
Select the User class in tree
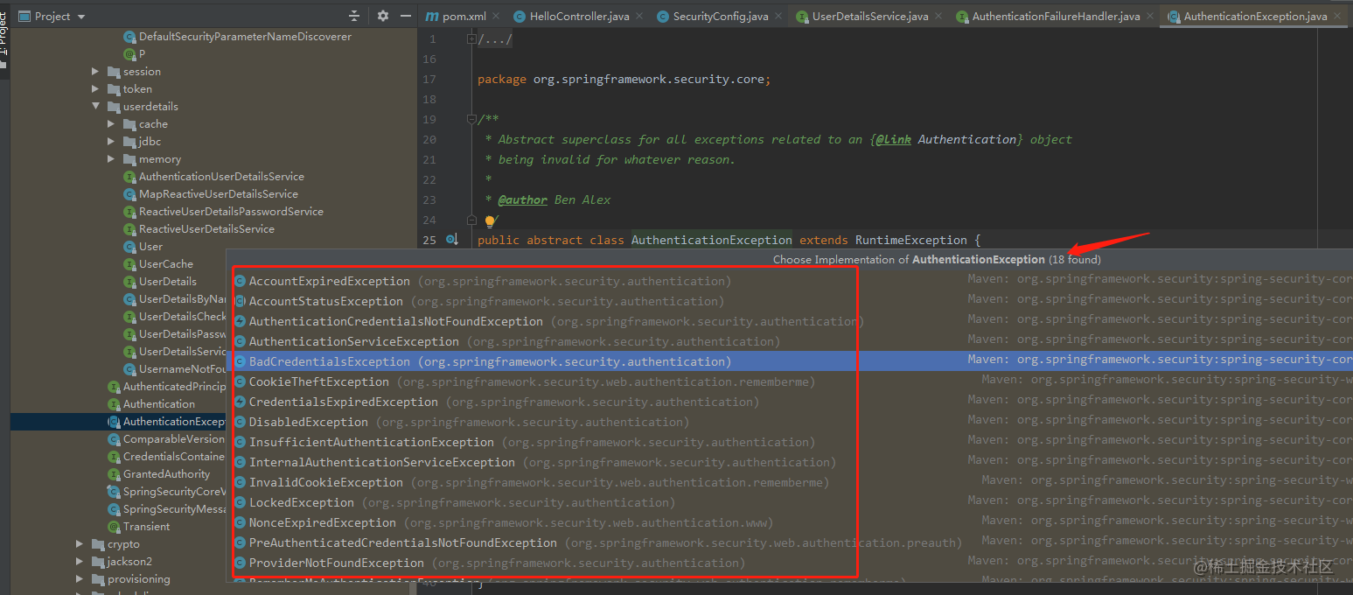click(x=150, y=247)
